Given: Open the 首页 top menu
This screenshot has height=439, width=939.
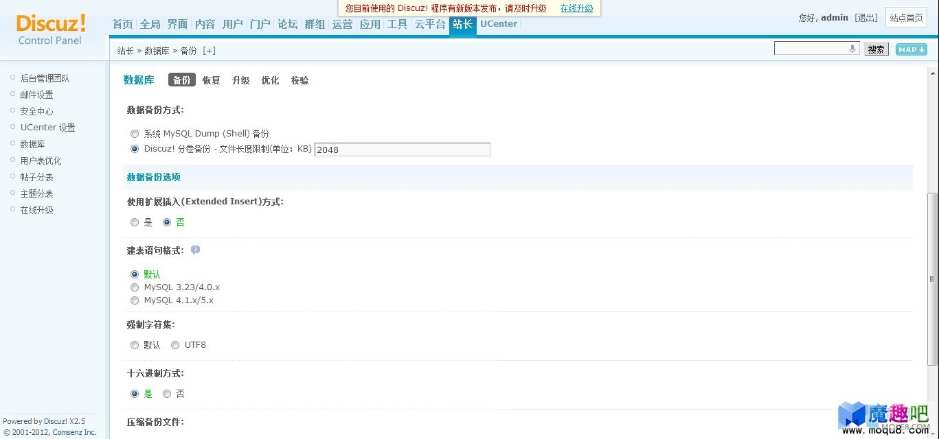Looking at the screenshot, I should [x=123, y=24].
